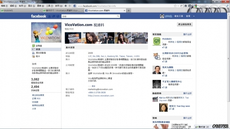
Task: Open 歷史(S) menu
Action: (x=32, y=6)
